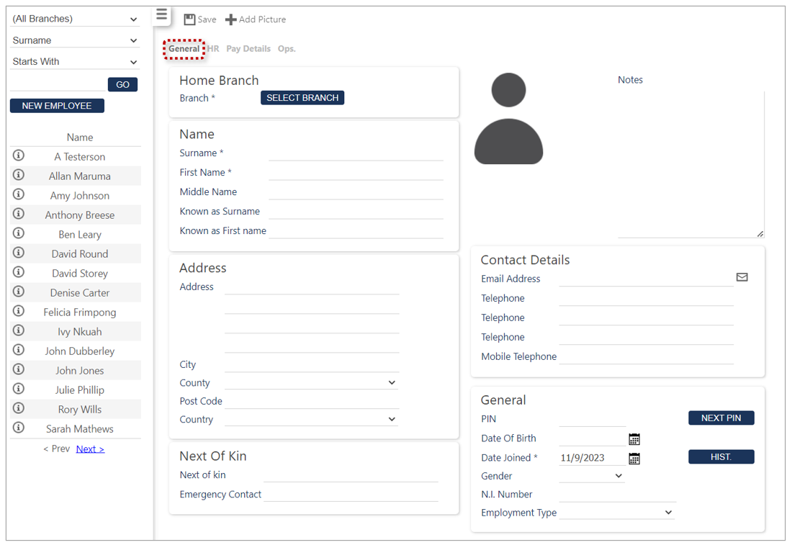Click the Add Picture plus icon
This screenshot has height=545, width=792.
tap(230, 19)
